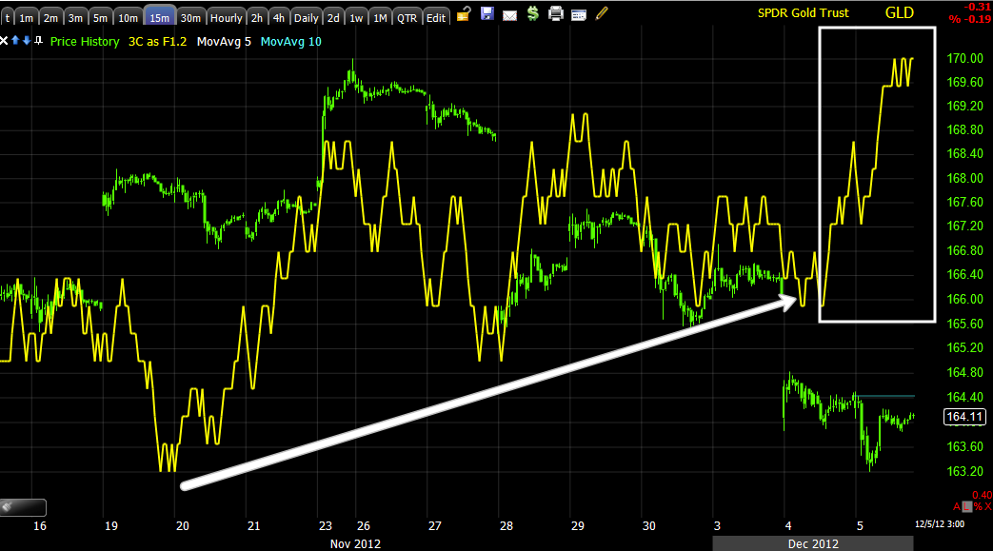This screenshot has width=993, height=551.
Task: Click the floppy disk save icon
Action: pos(487,13)
